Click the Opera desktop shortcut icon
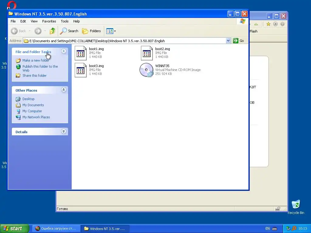This screenshot has height=233, width=311. click(x=12, y=5)
